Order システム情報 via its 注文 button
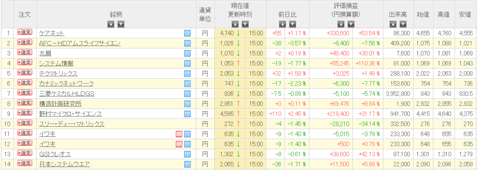Image resolution: width=477 pixels, height=170 pixels. pos(25,62)
